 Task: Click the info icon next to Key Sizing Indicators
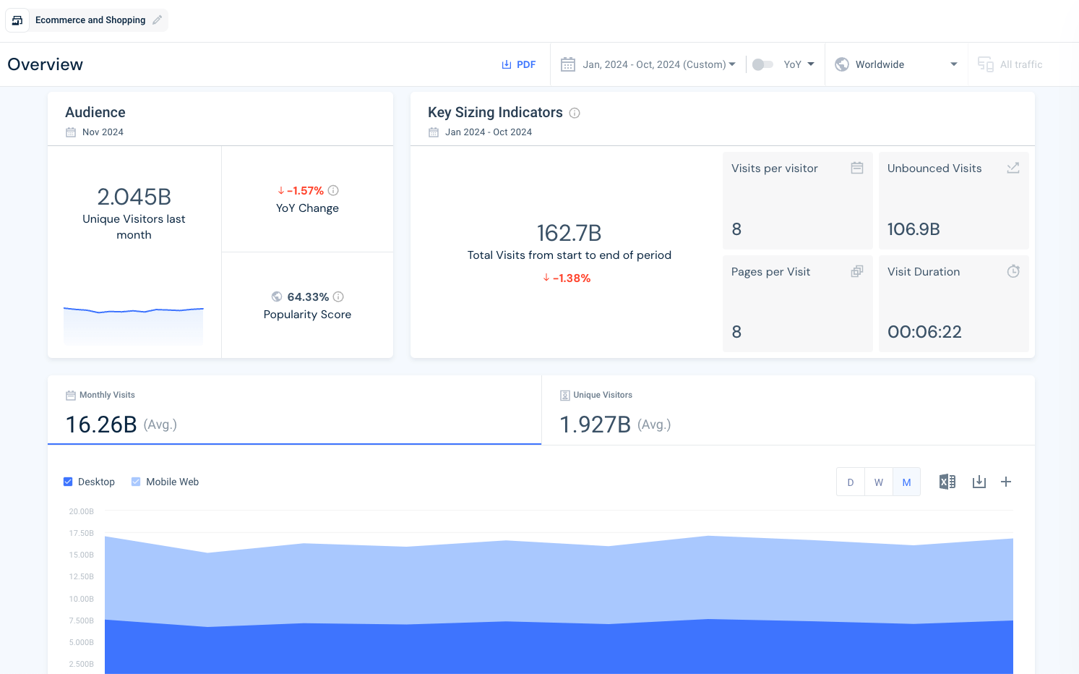pyautogui.click(x=575, y=112)
